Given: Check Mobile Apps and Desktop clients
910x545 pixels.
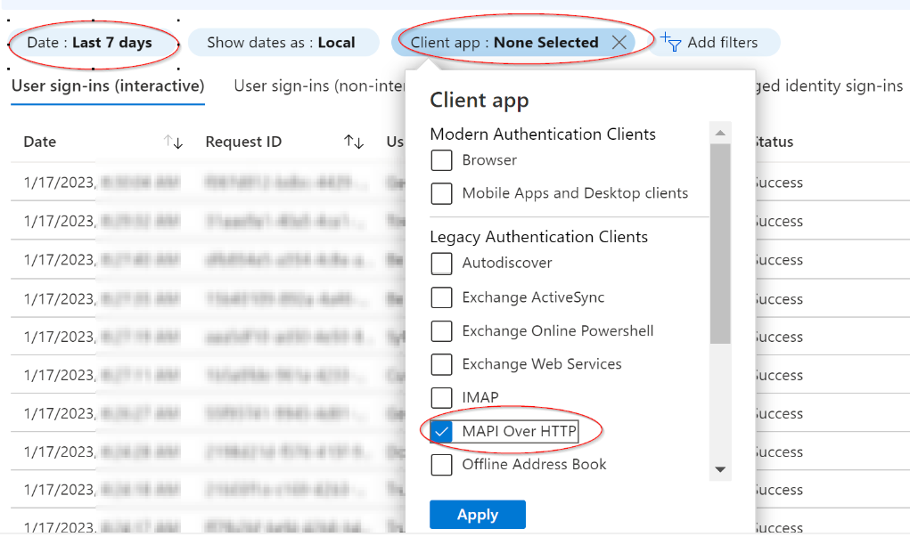Looking at the screenshot, I should pyautogui.click(x=441, y=193).
